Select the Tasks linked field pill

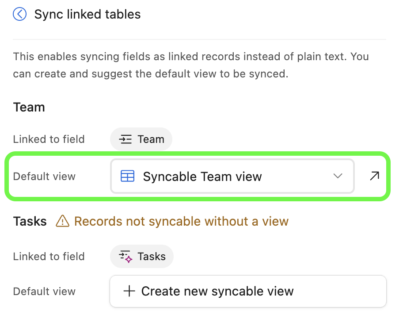point(142,257)
